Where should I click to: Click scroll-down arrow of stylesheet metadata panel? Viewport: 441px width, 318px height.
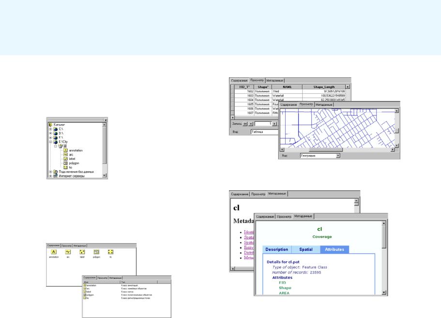tap(384, 292)
